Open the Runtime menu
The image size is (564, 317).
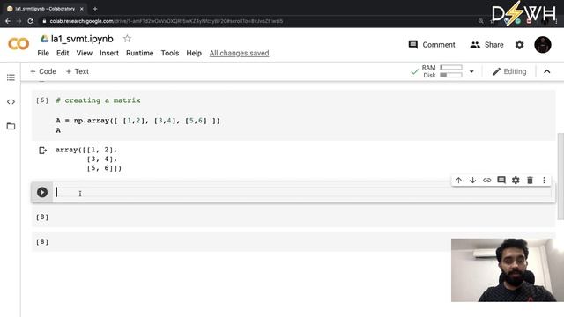(x=139, y=53)
